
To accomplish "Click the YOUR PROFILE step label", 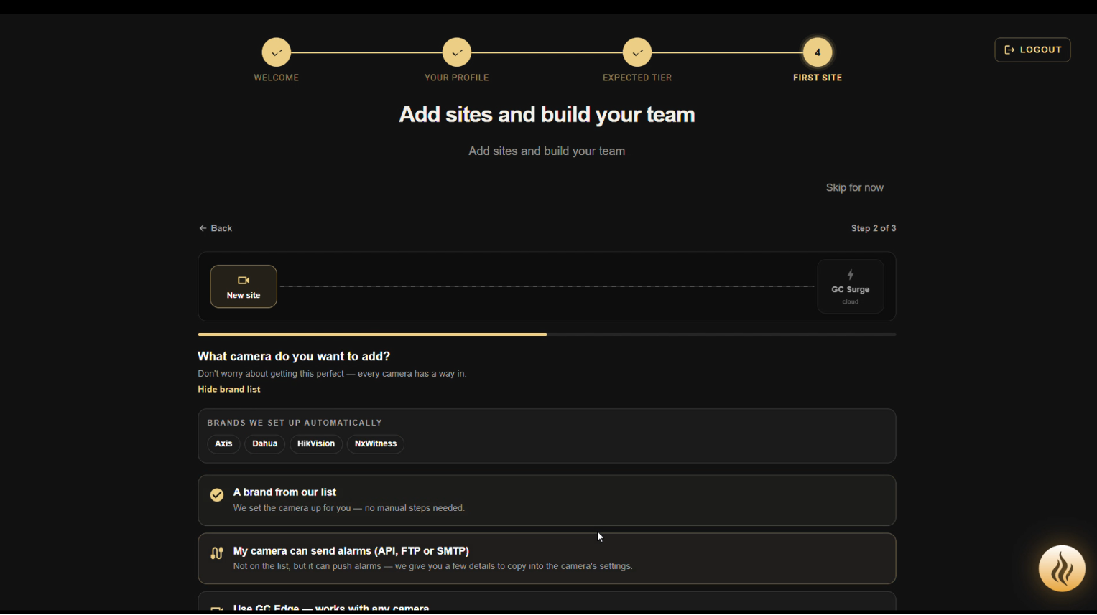I will click(457, 78).
